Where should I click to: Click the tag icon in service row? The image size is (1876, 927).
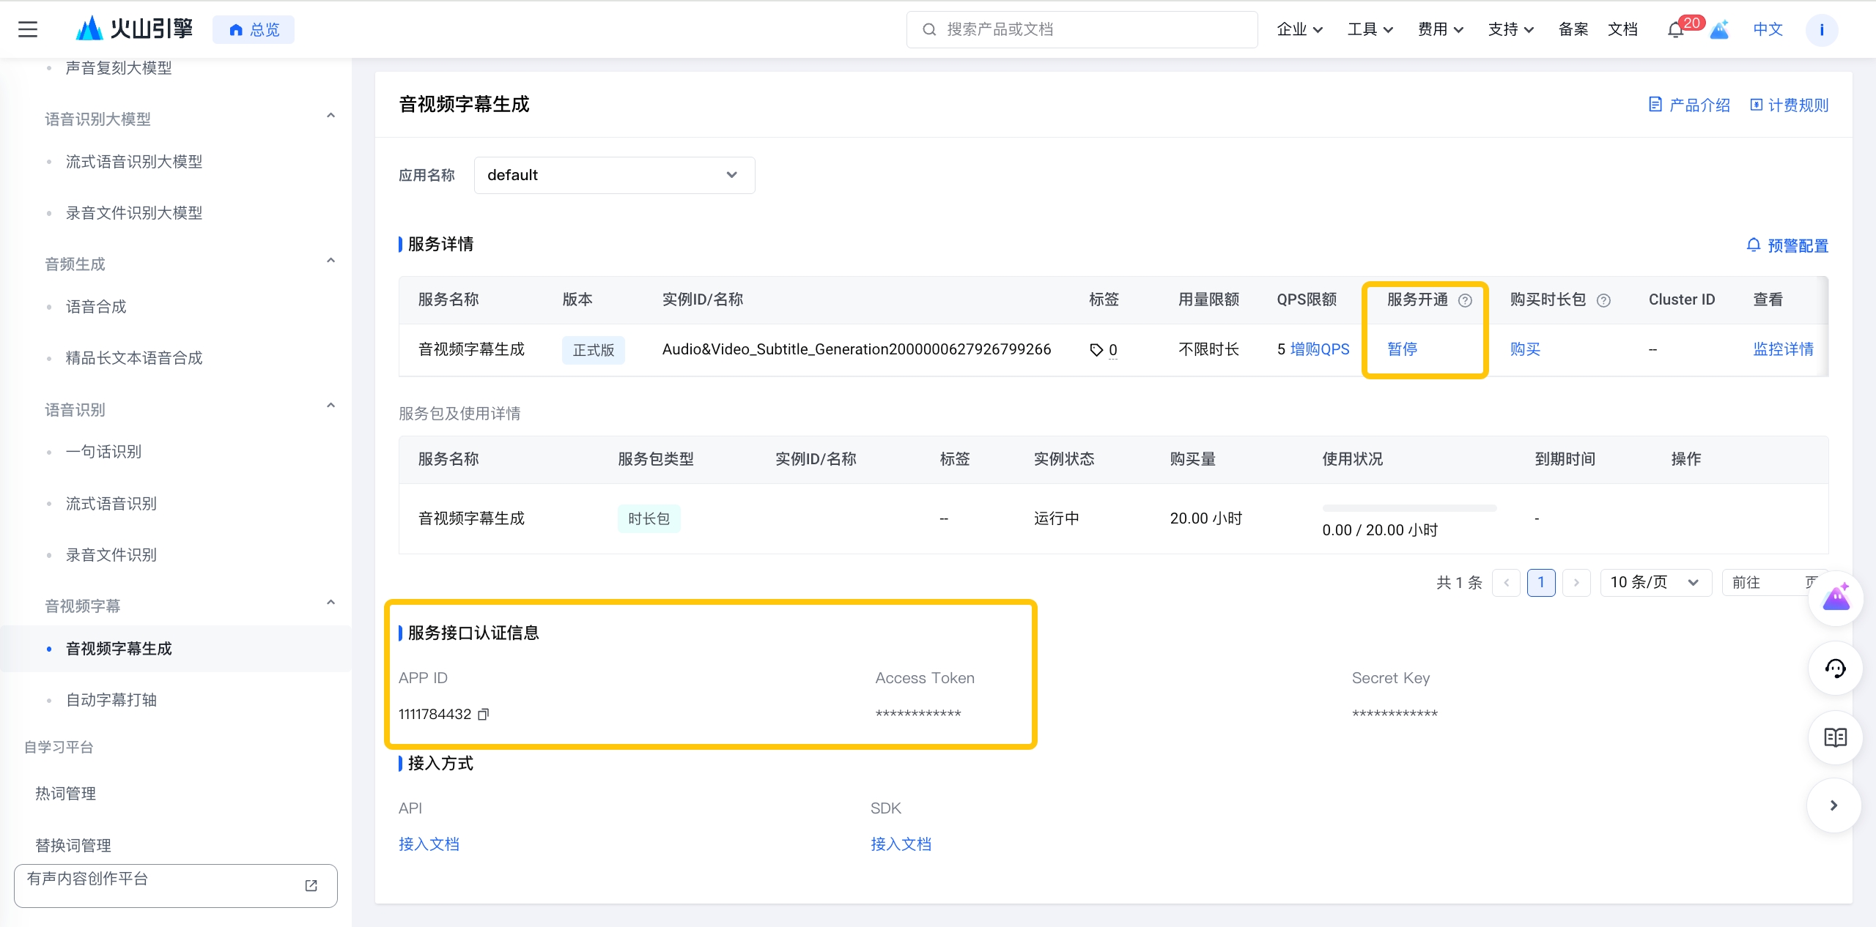click(x=1096, y=350)
